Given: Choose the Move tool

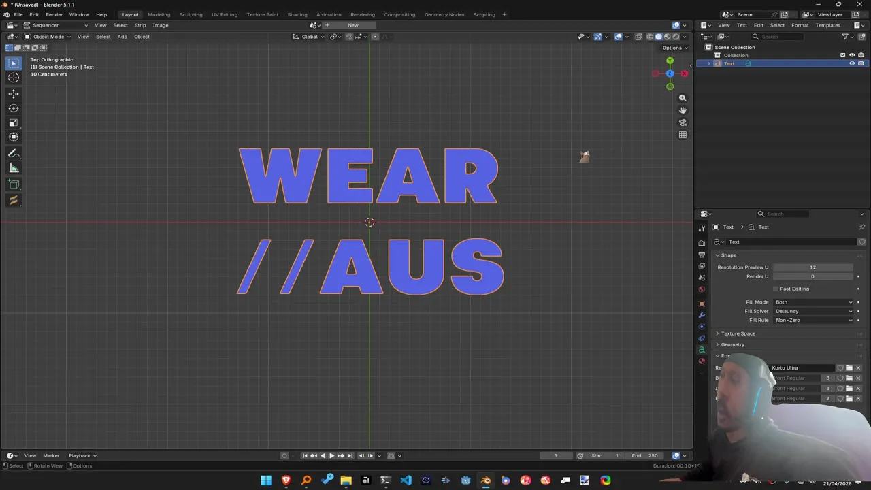Looking at the screenshot, I should [13, 94].
